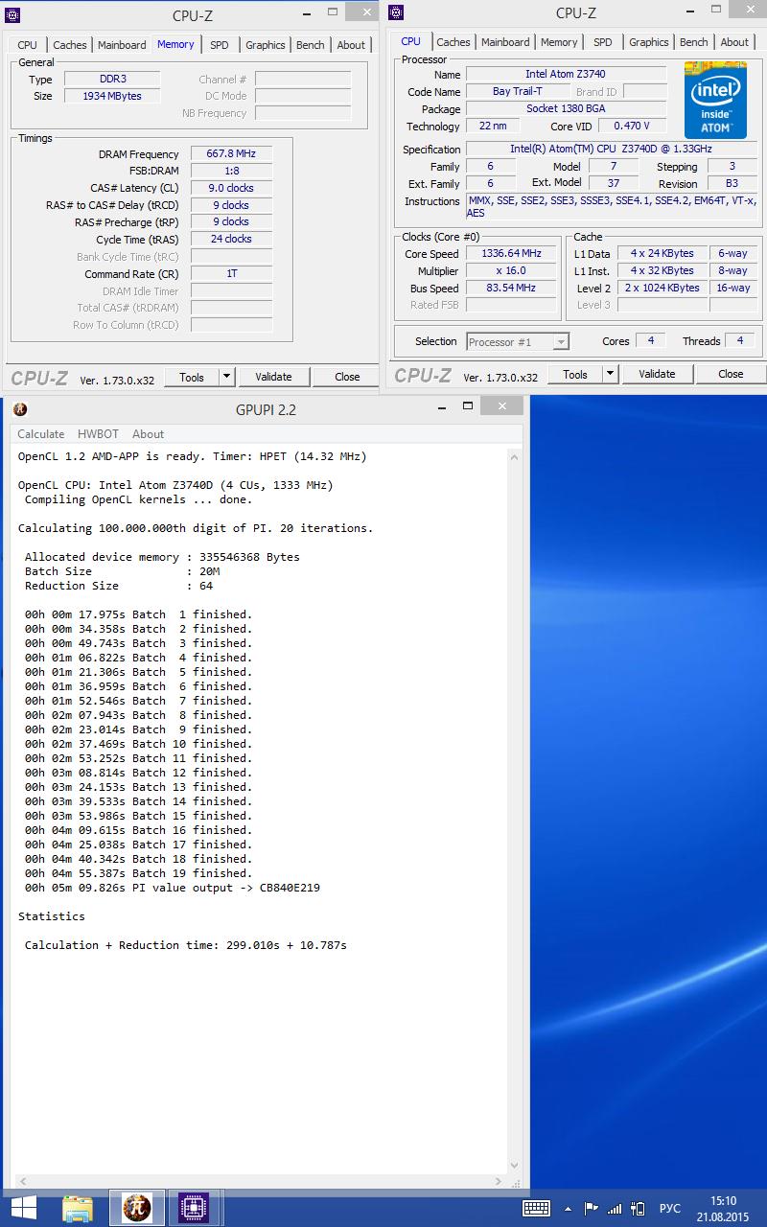
Task: Click Close button in Memory CPU-Z window
Action: click(347, 377)
